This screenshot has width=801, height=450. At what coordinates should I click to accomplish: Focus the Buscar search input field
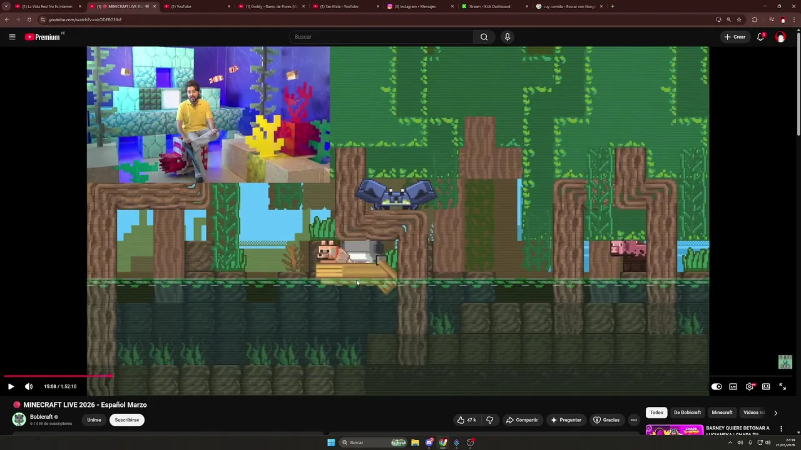382,37
